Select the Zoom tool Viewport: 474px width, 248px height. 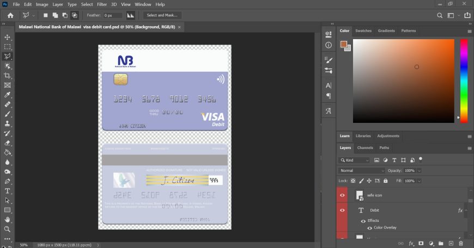tap(7, 230)
